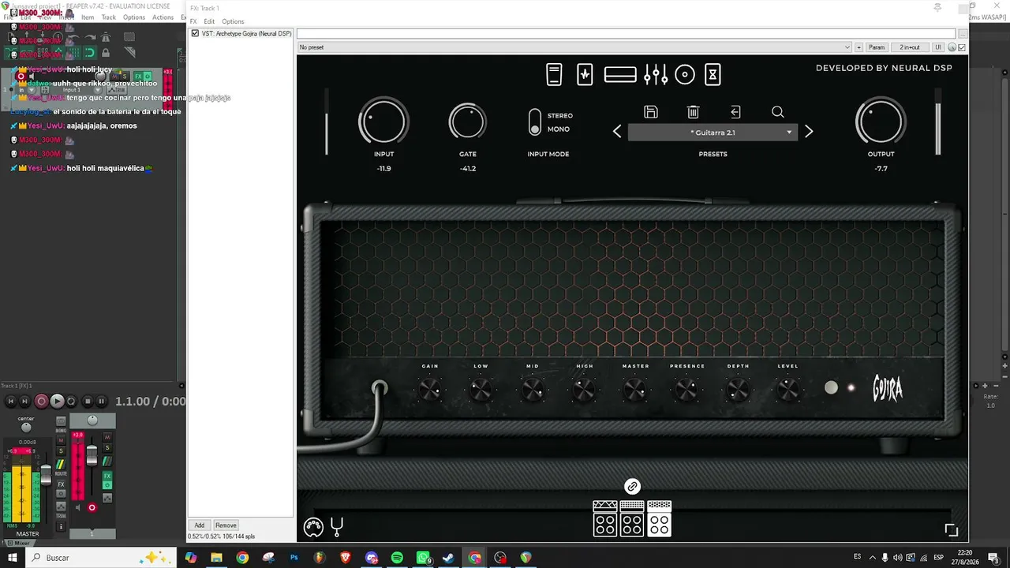Go to the next preset arrow
This screenshot has width=1010, height=568.
809,132
